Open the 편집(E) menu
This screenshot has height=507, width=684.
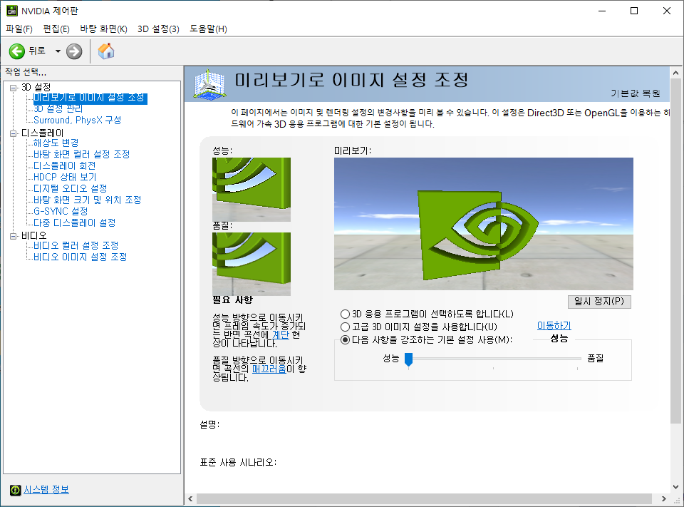[56, 29]
